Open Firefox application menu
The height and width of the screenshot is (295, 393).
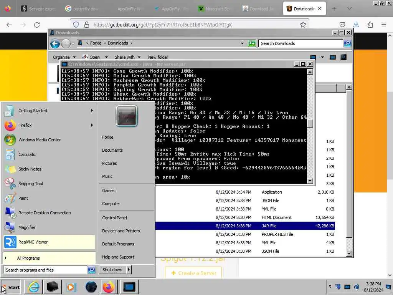[384, 25]
